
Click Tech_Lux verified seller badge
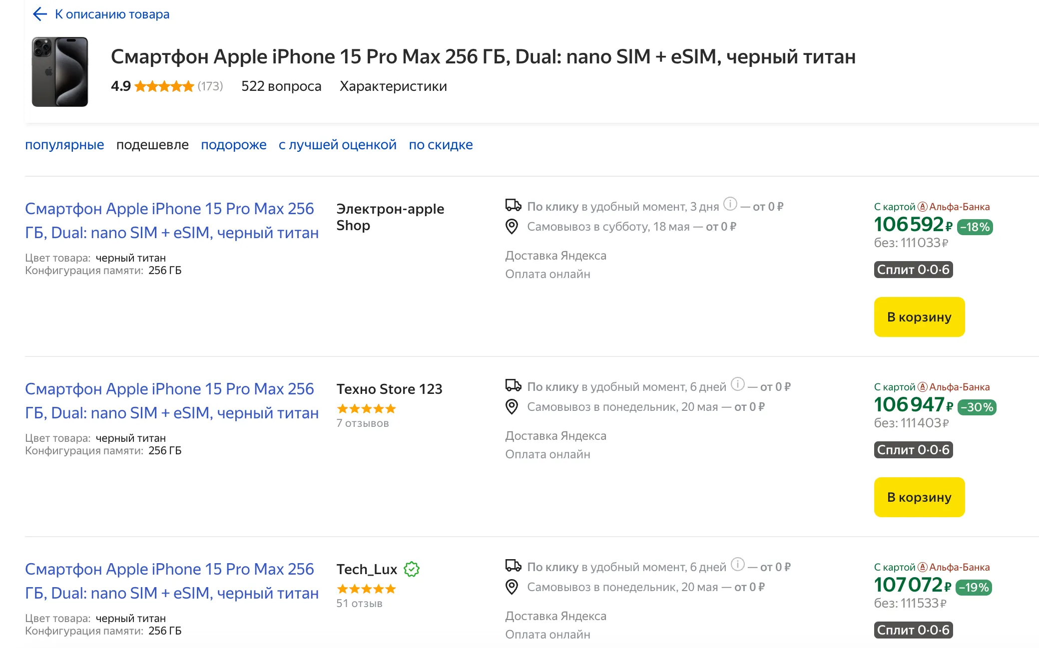412,569
